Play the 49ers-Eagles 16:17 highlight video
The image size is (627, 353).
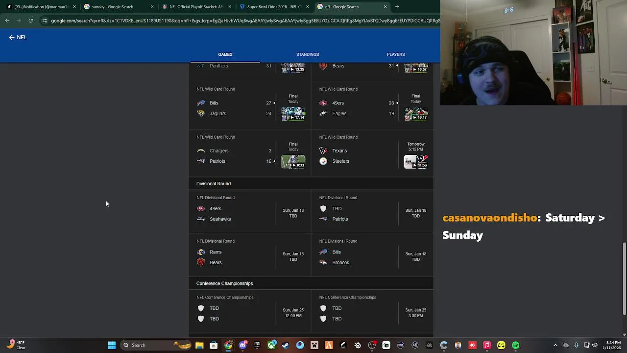pos(415,114)
